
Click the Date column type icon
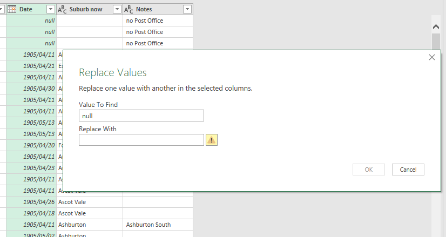pos(12,9)
